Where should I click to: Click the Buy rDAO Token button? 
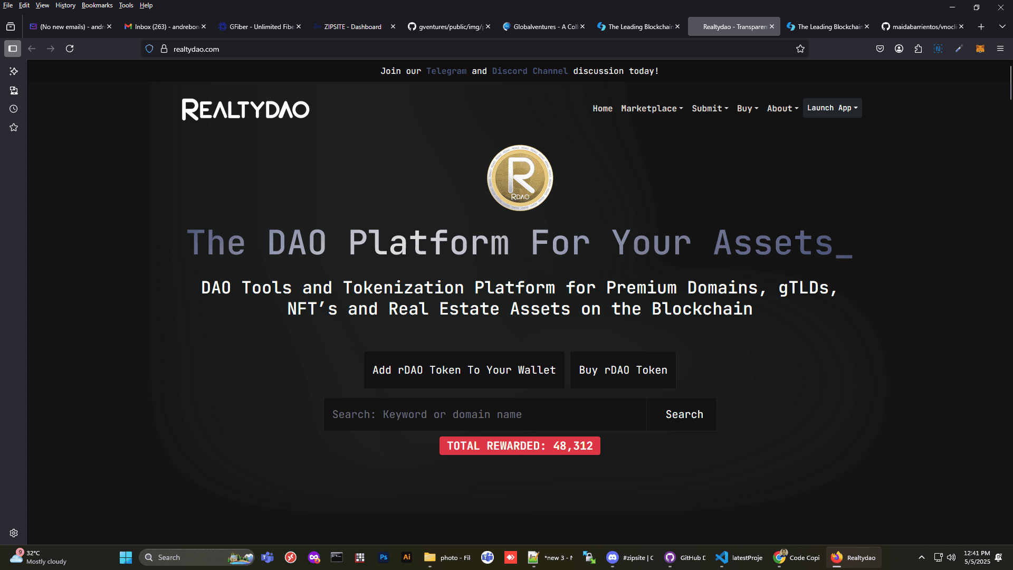pyautogui.click(x=623, y=370)
